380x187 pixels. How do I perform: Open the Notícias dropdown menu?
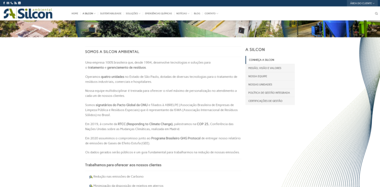point(183,14)
